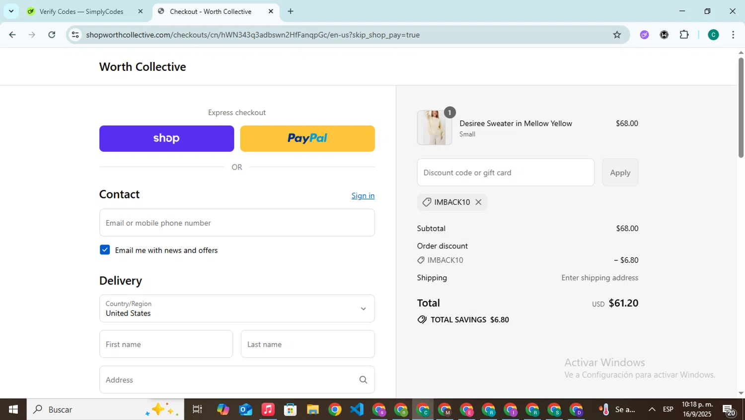The width and height of the screenshot is (745, 420).
Task: Reload the checkout page
Action: tap(52, 35)
